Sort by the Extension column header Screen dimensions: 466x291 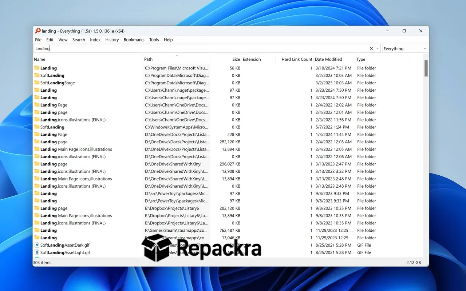click(x=258, y=59)
